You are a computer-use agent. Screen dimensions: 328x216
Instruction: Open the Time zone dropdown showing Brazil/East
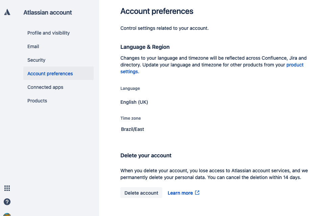pos(133,129)
